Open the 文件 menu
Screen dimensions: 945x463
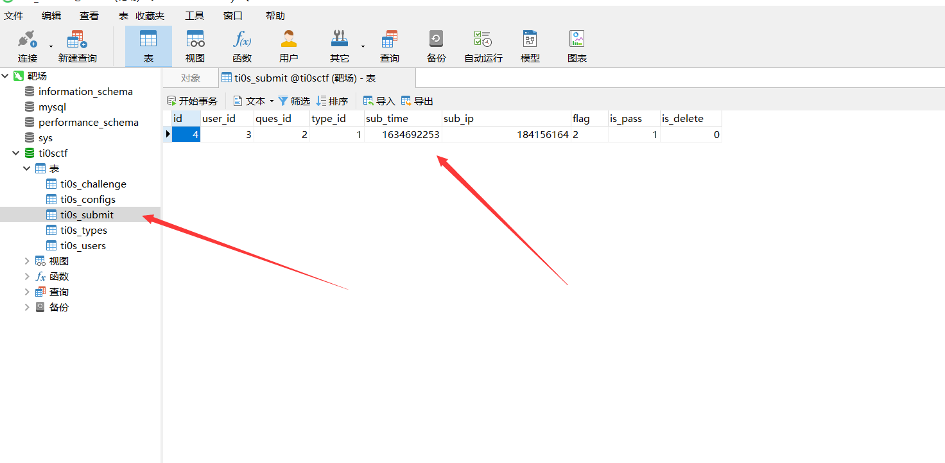point(13,15)
